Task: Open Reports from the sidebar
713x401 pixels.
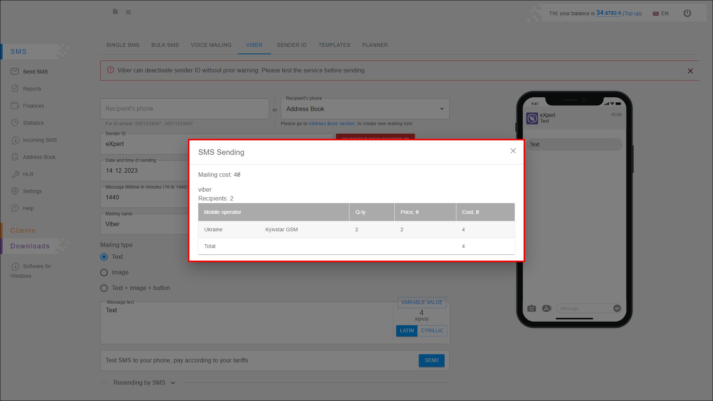Action: tap(32, 89)
